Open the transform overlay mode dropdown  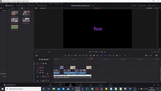click(38, 52)
